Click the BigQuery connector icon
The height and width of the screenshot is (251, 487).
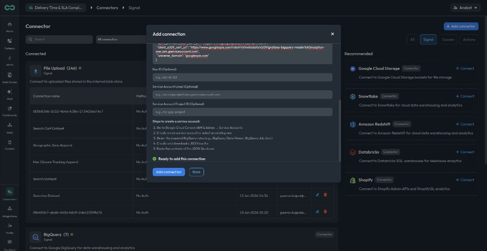pos(36,237)
